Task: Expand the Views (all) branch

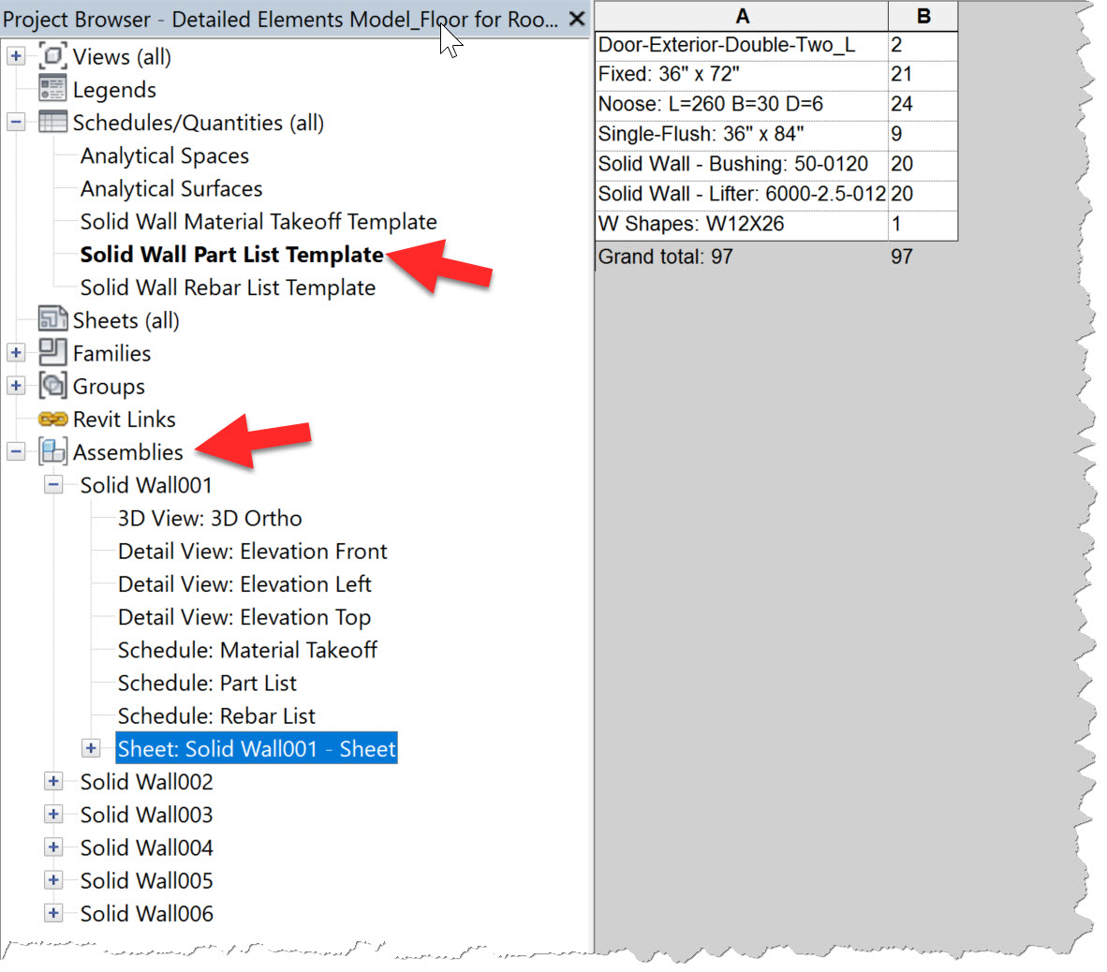Action: [x=15, y=56]
